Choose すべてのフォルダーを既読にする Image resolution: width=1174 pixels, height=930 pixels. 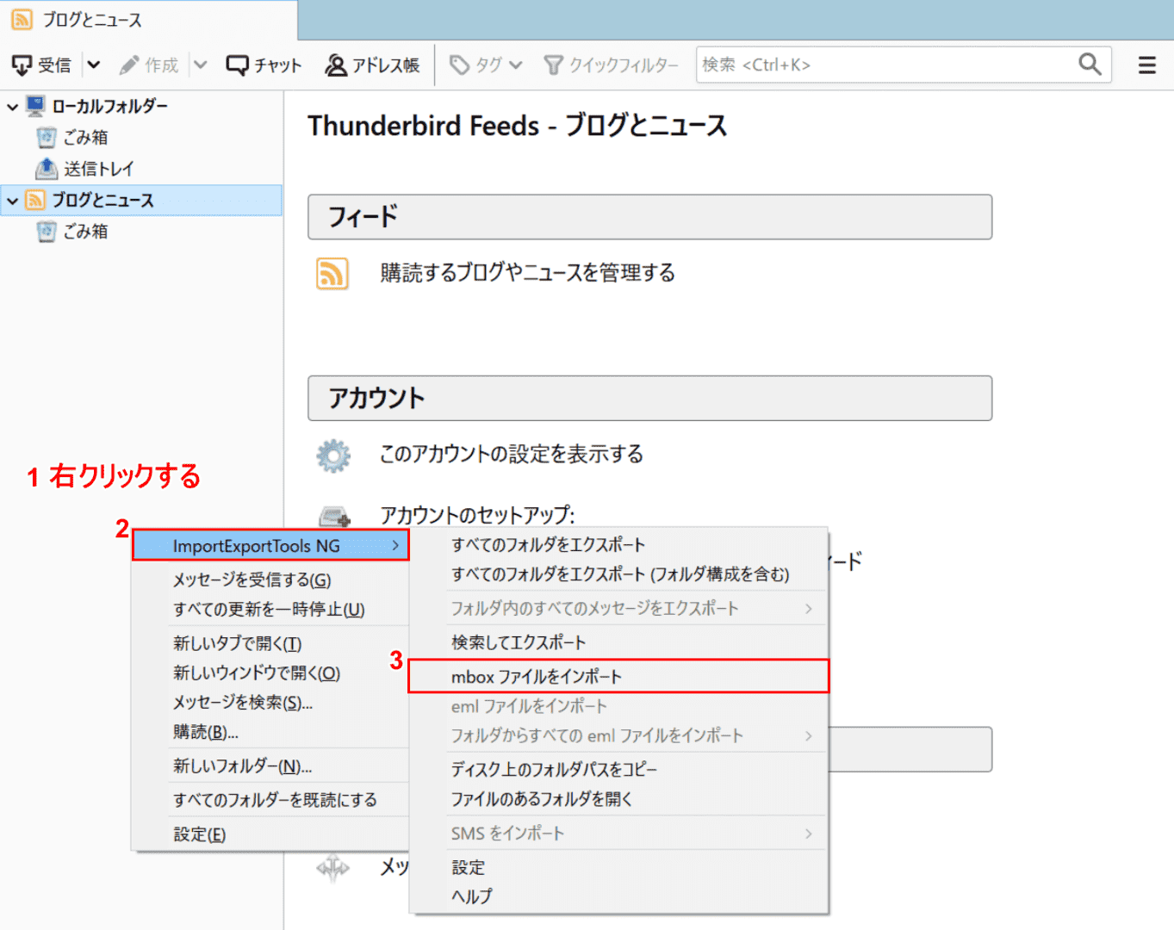pos(270,800)
